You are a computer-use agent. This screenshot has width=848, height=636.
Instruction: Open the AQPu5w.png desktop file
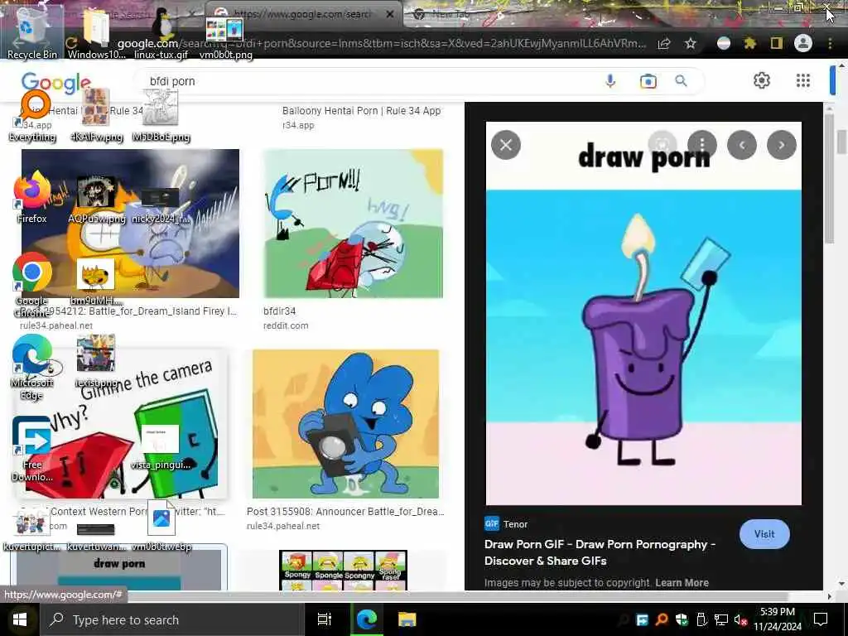pyautogui.click(x=96, y=198)
